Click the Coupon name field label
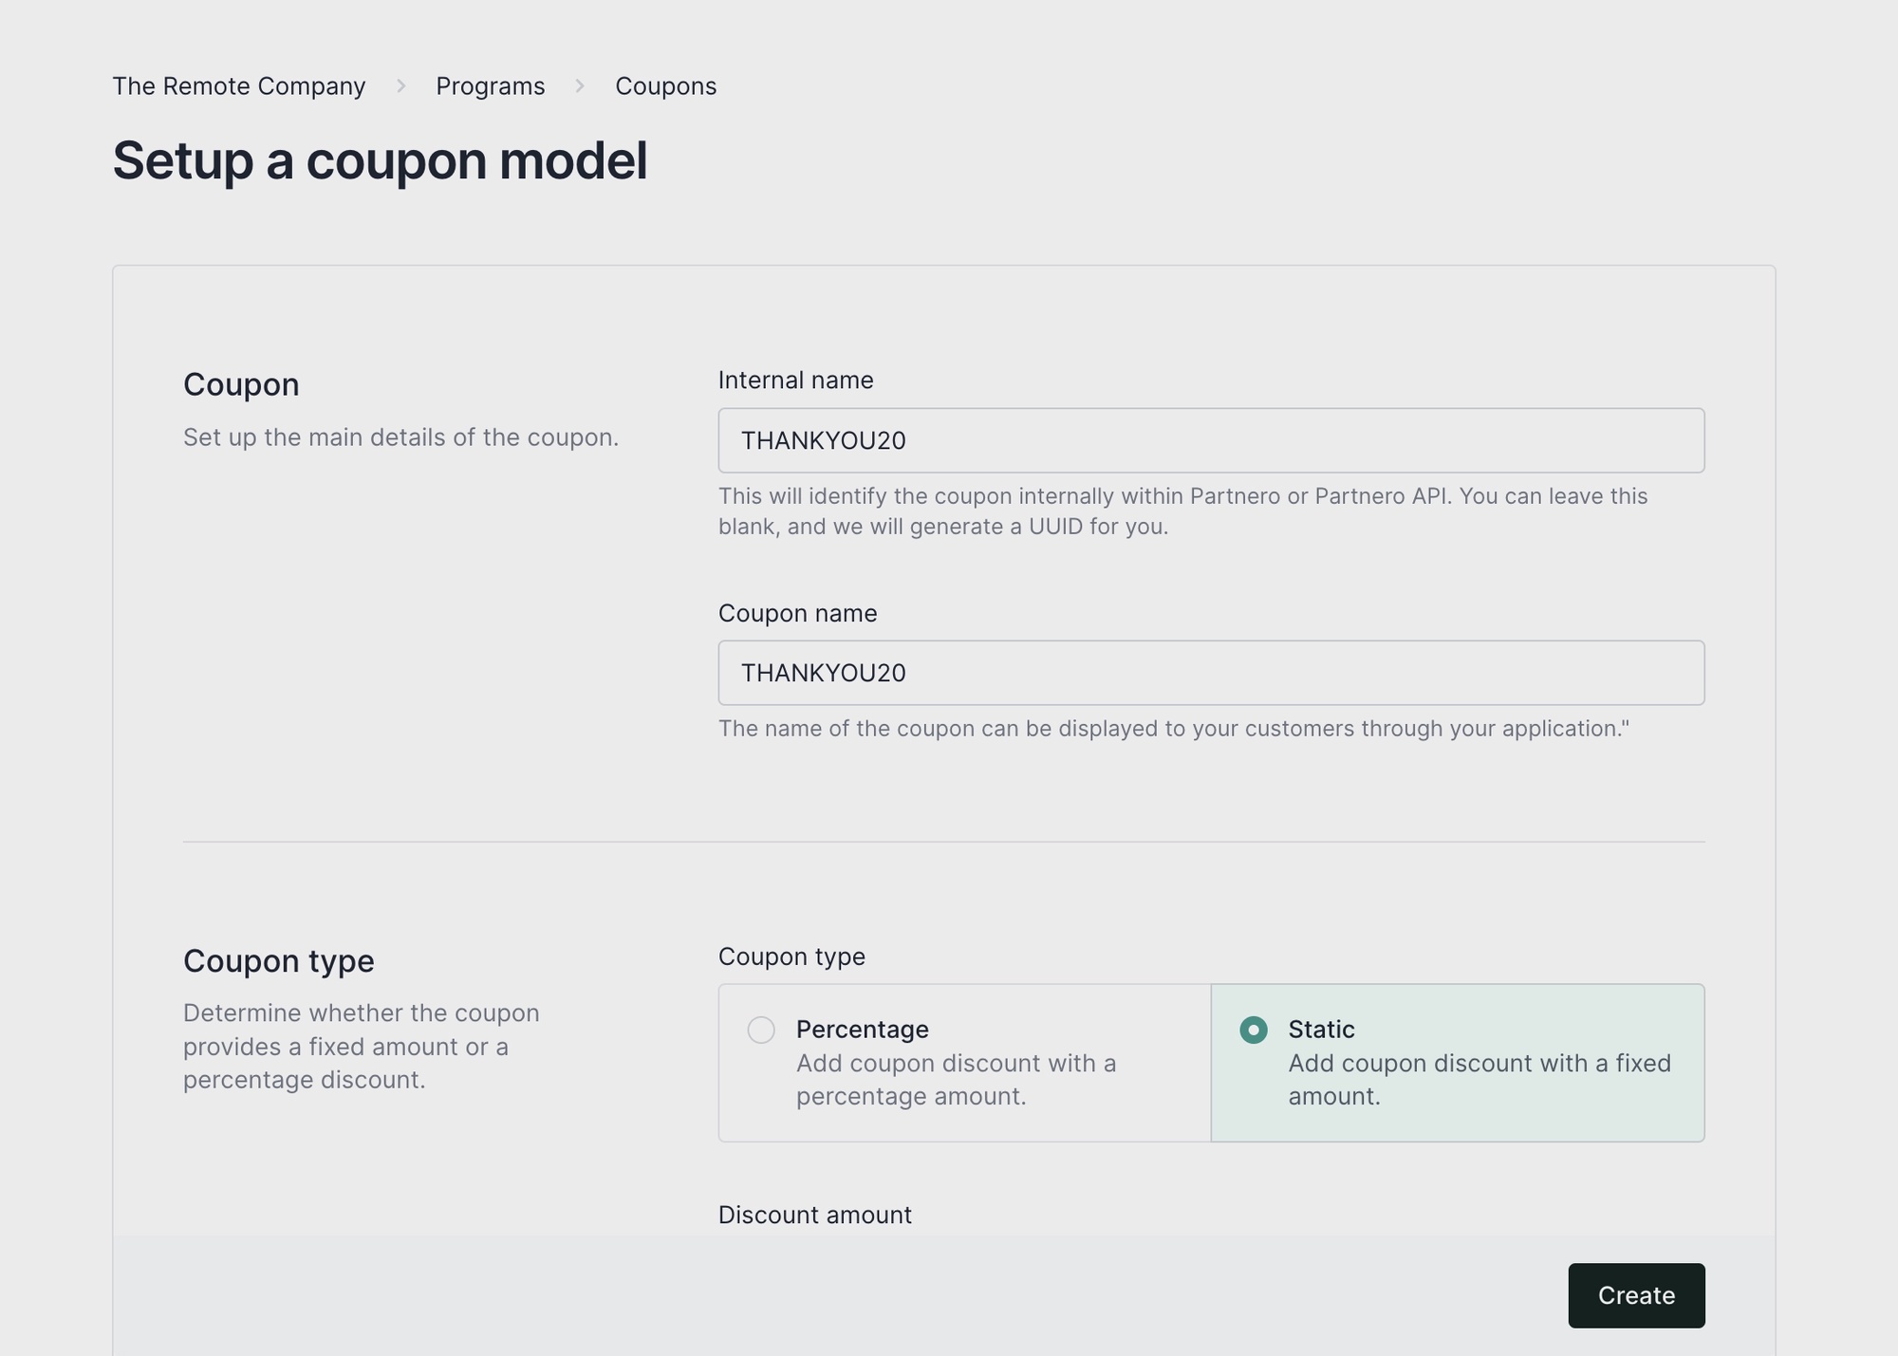Image resolution: width=1898 pixels, height=1356 pixels. [797, 614]
